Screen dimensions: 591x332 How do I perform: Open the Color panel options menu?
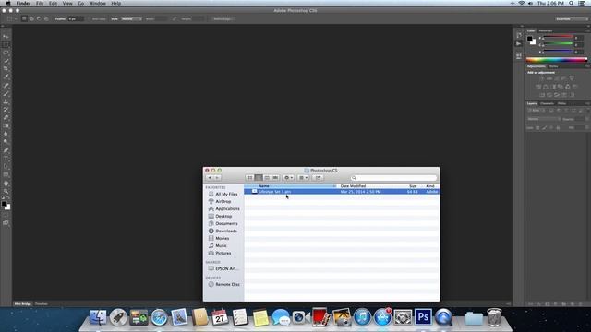click(x=587, y=30)
